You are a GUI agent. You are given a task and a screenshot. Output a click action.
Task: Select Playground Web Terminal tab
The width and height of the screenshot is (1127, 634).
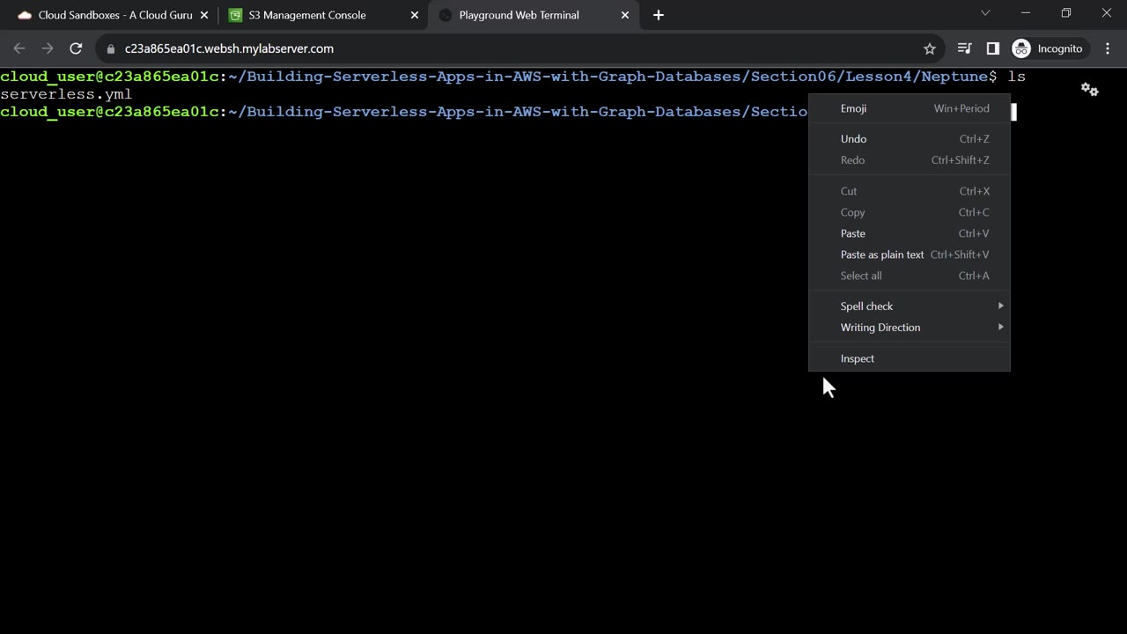(533, 15)
